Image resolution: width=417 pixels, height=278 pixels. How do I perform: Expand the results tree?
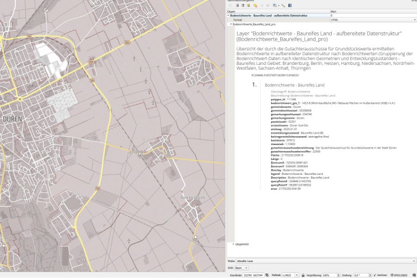pos(238,6)
